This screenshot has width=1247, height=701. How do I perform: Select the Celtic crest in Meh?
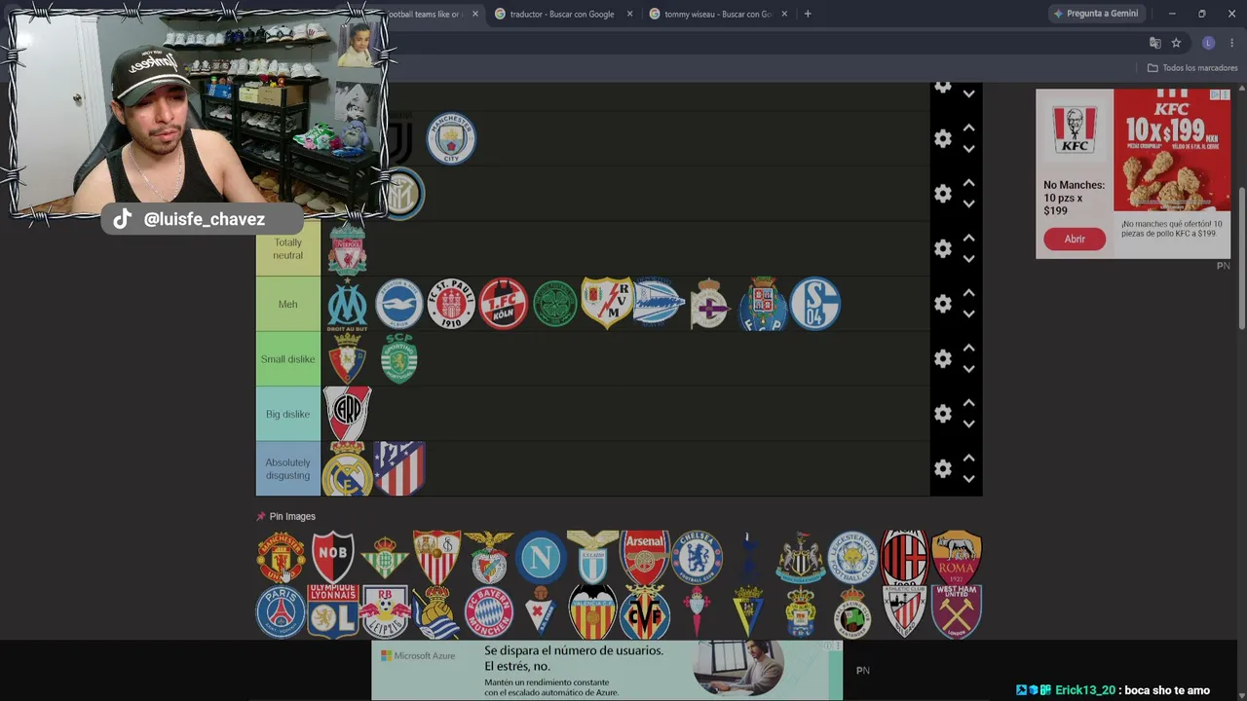pos(555,304)
